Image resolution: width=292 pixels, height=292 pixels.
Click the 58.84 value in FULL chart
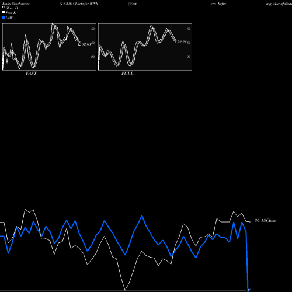coord(182,41)
